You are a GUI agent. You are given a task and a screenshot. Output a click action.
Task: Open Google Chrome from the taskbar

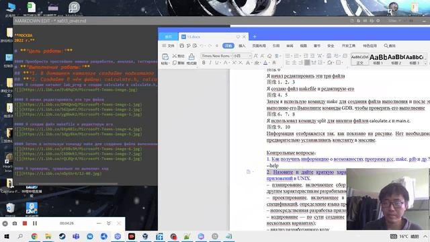click(x=34, y=236)
